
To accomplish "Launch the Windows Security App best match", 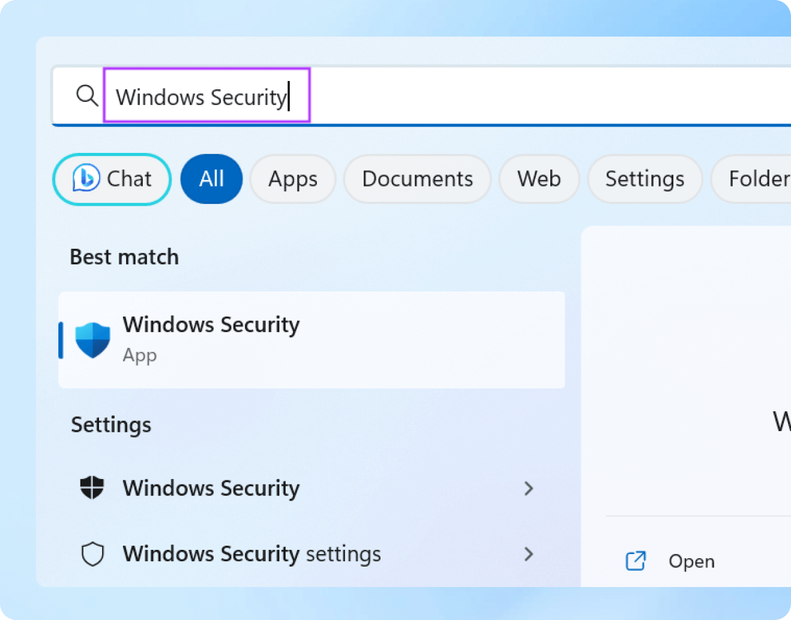I will [311, 340].
